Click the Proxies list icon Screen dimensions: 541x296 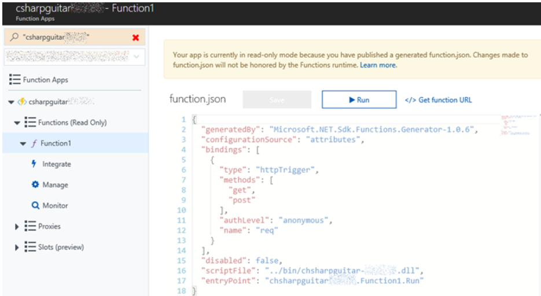point(30,226)
